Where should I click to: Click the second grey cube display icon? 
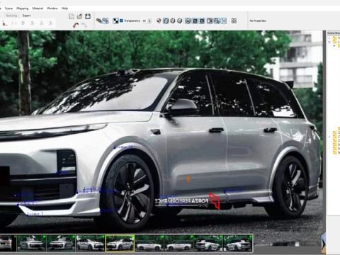point(180,21)
